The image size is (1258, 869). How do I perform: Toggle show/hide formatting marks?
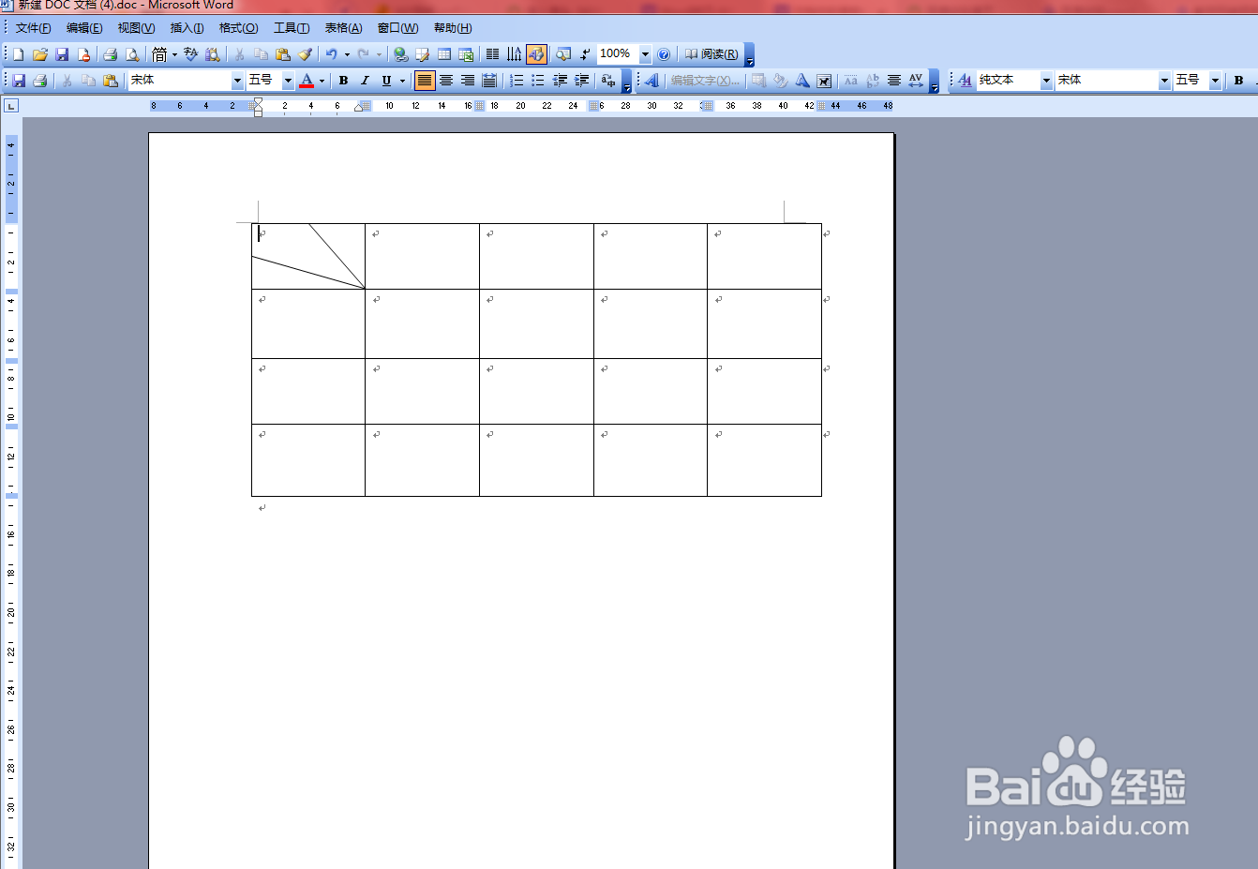pyautogui.click(x=585, y=54)
